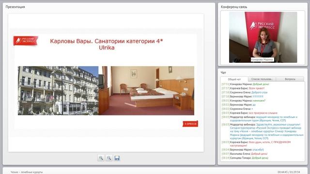The width and height of the screenshot is (310, 174).
Task: Click the Презентация panel title
Action: pos(15,7)
